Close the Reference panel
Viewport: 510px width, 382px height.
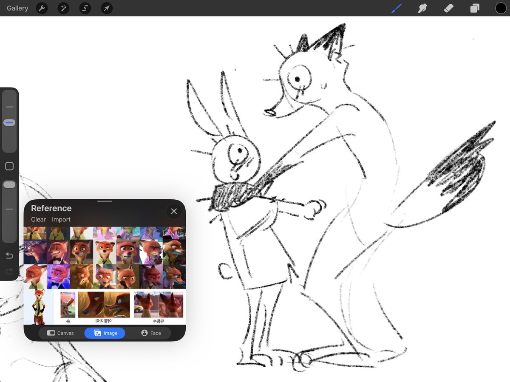click(174, 211)
